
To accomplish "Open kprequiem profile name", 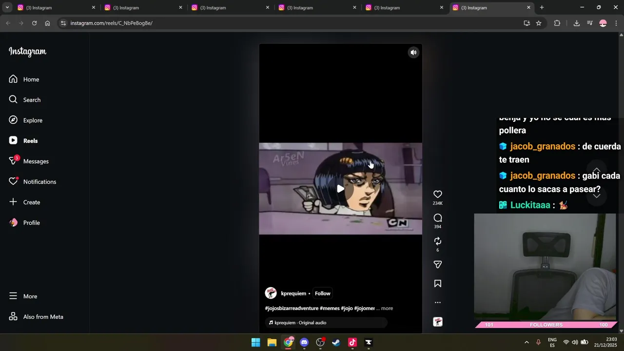I will (x=293, y=293).
